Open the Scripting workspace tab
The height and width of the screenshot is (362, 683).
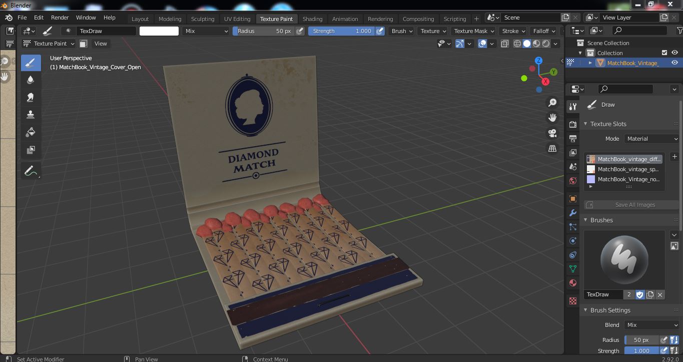[x=455, y=19]
